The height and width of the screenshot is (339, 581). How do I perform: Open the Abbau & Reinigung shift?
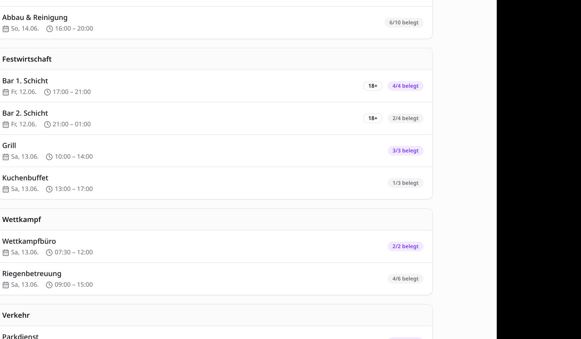tap(35, 18)
